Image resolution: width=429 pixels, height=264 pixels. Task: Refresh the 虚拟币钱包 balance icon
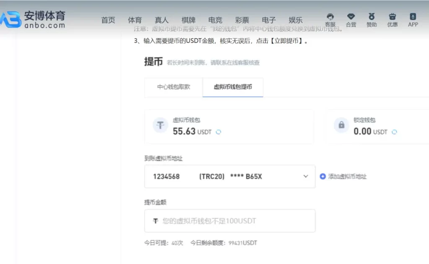(x=218, y=132)
